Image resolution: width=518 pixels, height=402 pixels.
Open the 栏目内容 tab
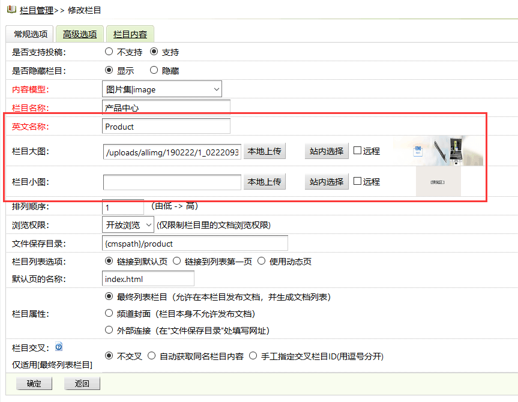pyautogui.click(x=130, y=34)
